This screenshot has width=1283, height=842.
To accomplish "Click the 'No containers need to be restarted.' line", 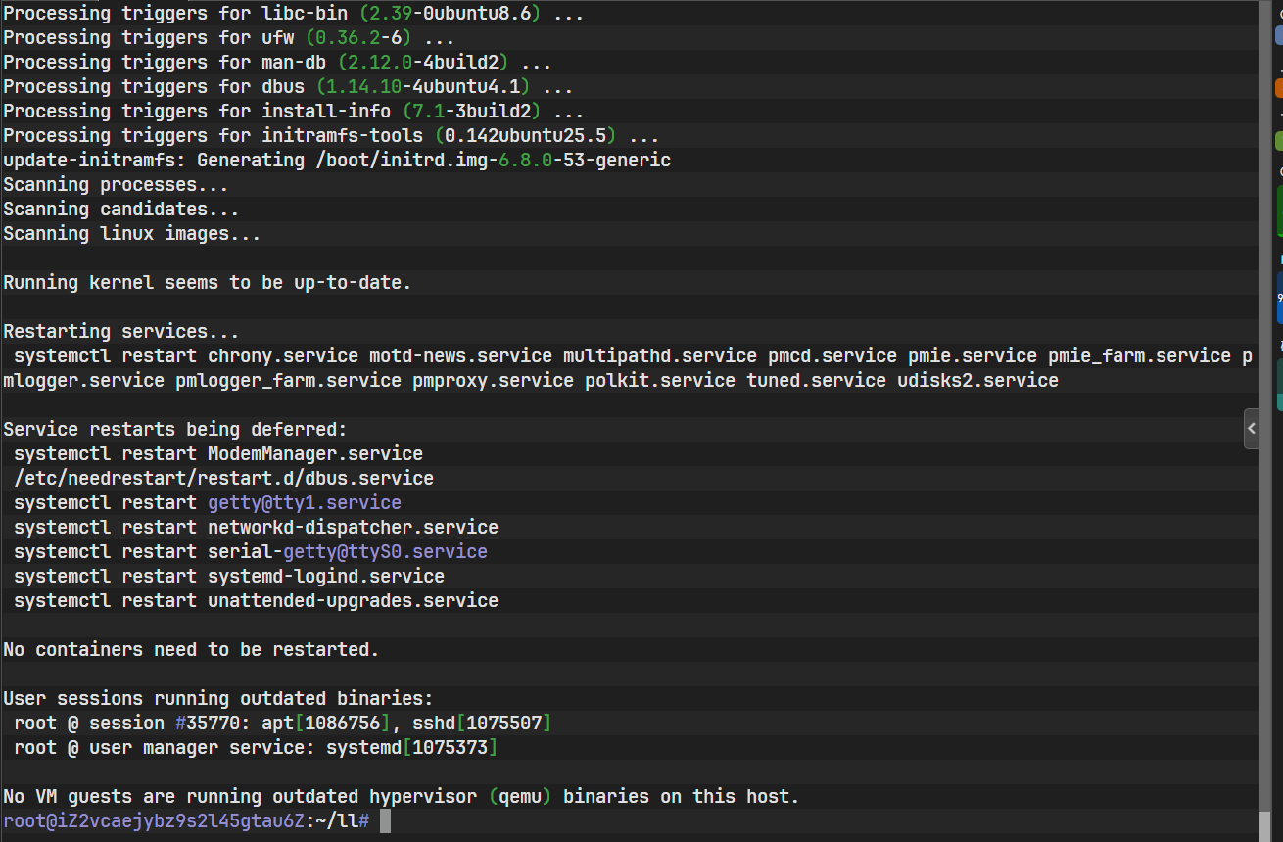I will (x=191, y=650).
